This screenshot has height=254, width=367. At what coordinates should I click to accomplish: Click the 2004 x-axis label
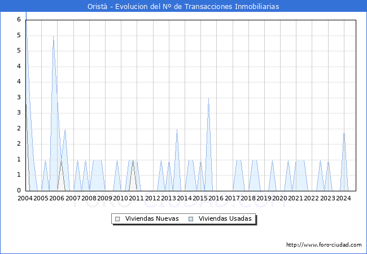tap(25, 198)
